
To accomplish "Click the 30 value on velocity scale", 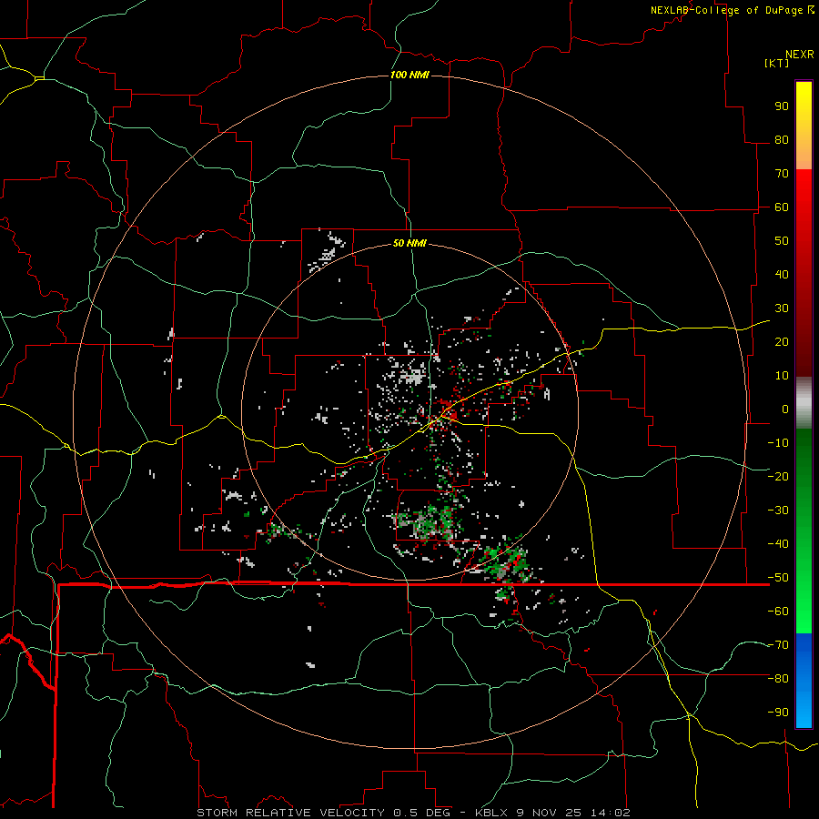I will pos(782,308).
